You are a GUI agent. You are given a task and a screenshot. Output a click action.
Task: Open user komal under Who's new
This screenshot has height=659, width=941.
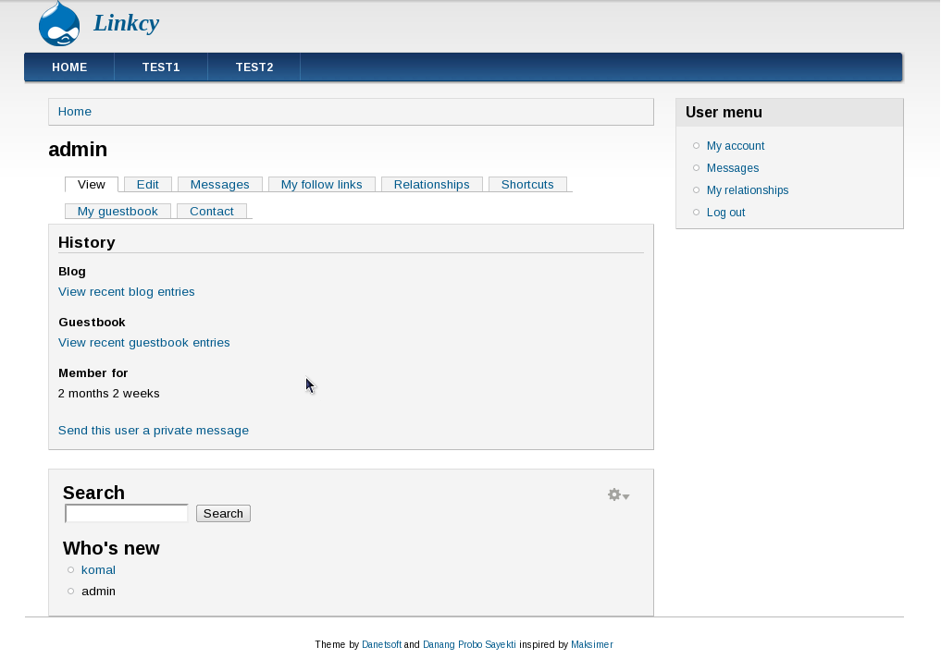(x=98, y=569)
